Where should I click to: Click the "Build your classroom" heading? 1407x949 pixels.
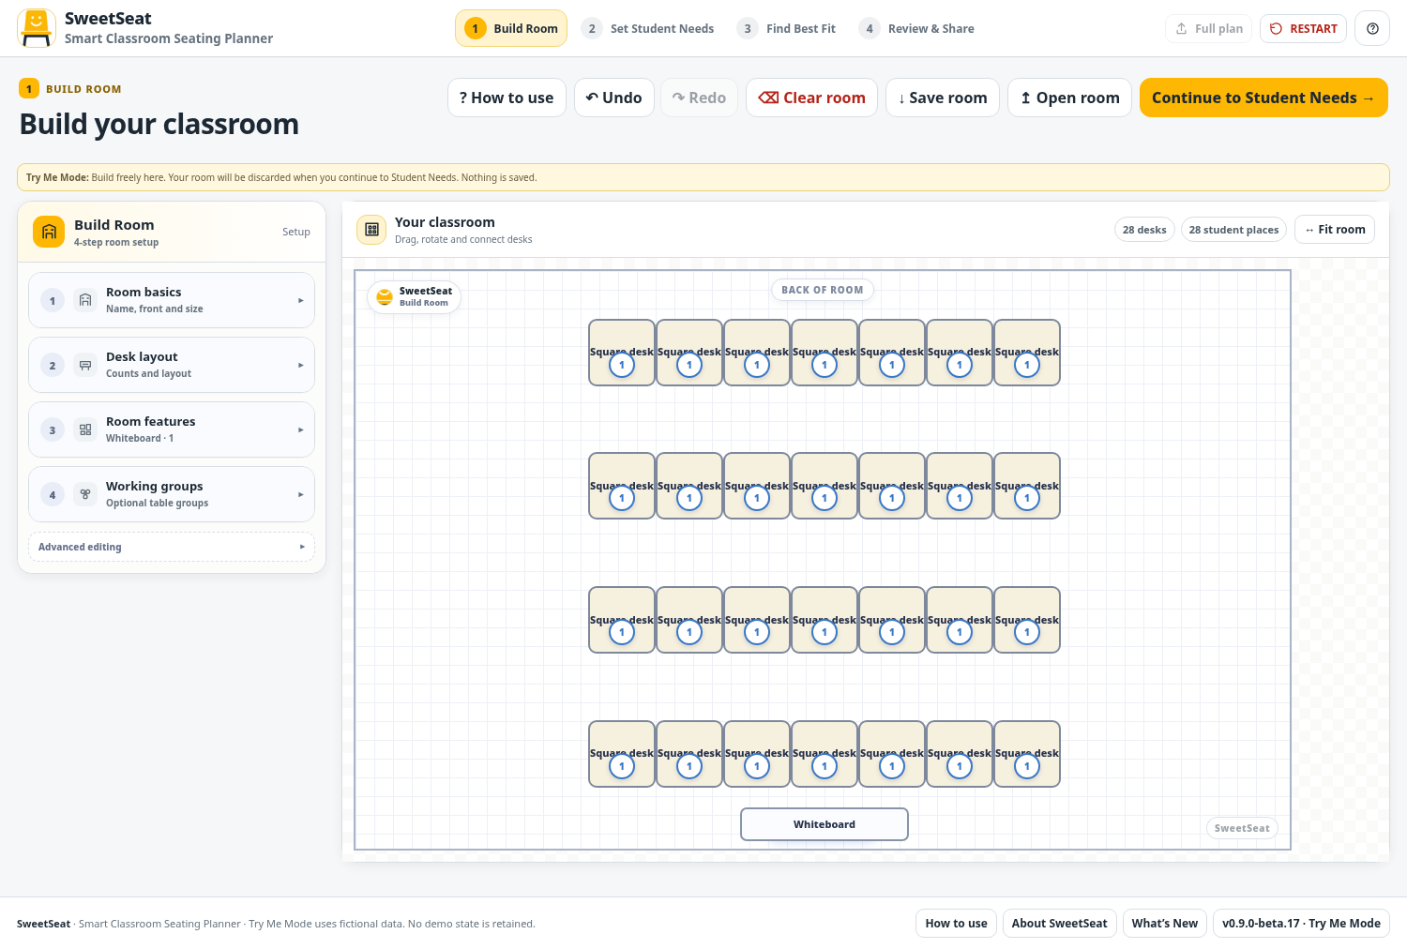click(x=159, y=124)
